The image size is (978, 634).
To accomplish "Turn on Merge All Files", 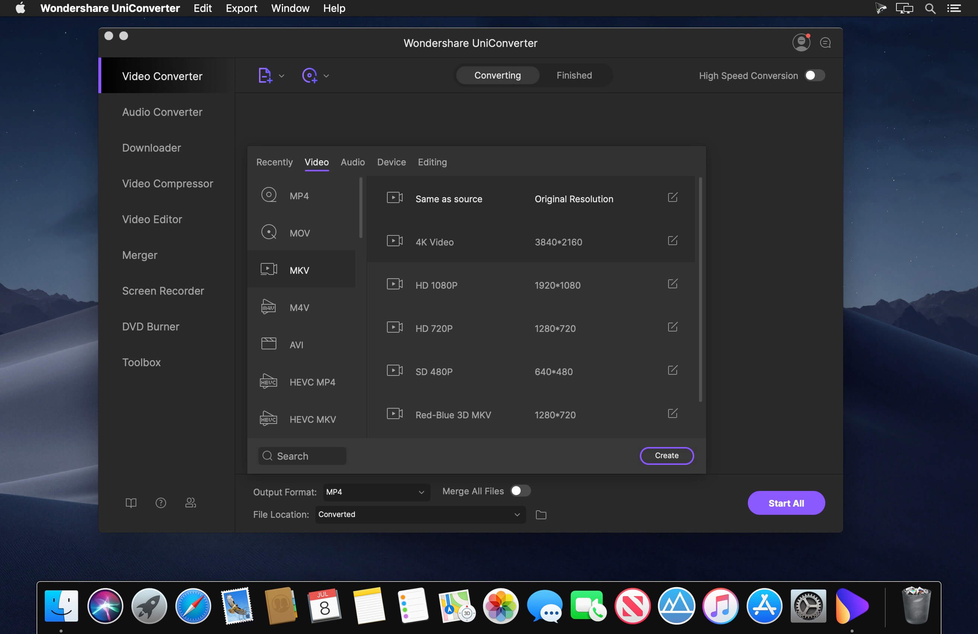I will coord(520,491).
